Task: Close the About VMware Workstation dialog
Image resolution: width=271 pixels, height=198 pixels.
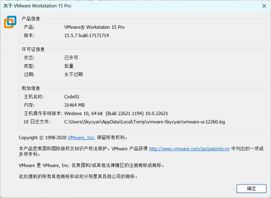Action: 264,6
